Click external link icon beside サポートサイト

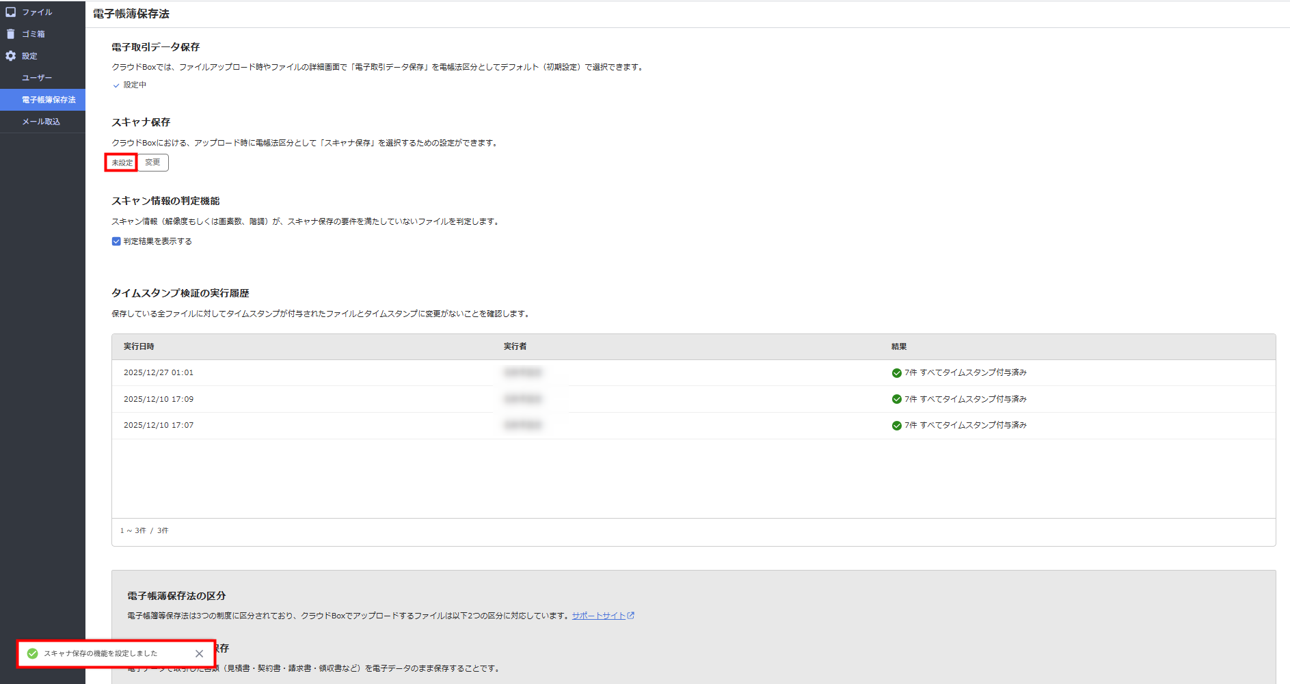[631, 616]
